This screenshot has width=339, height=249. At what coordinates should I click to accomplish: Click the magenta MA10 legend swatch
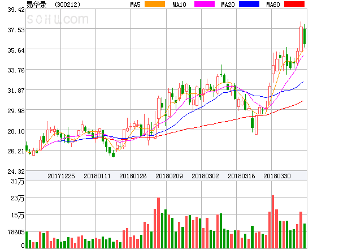coord(205,4)
